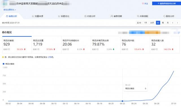Click the 105.41% change value

138,49
